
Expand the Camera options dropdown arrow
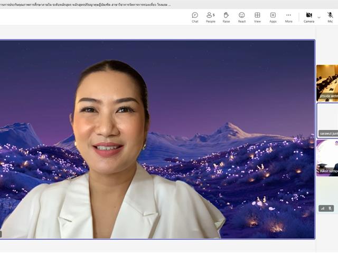click(319, 17)
